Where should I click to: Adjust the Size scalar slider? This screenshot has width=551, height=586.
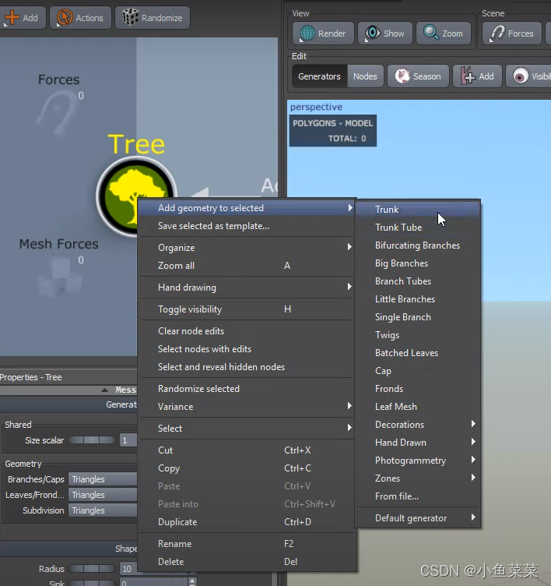pyautogui.click(x=92, y=440)
